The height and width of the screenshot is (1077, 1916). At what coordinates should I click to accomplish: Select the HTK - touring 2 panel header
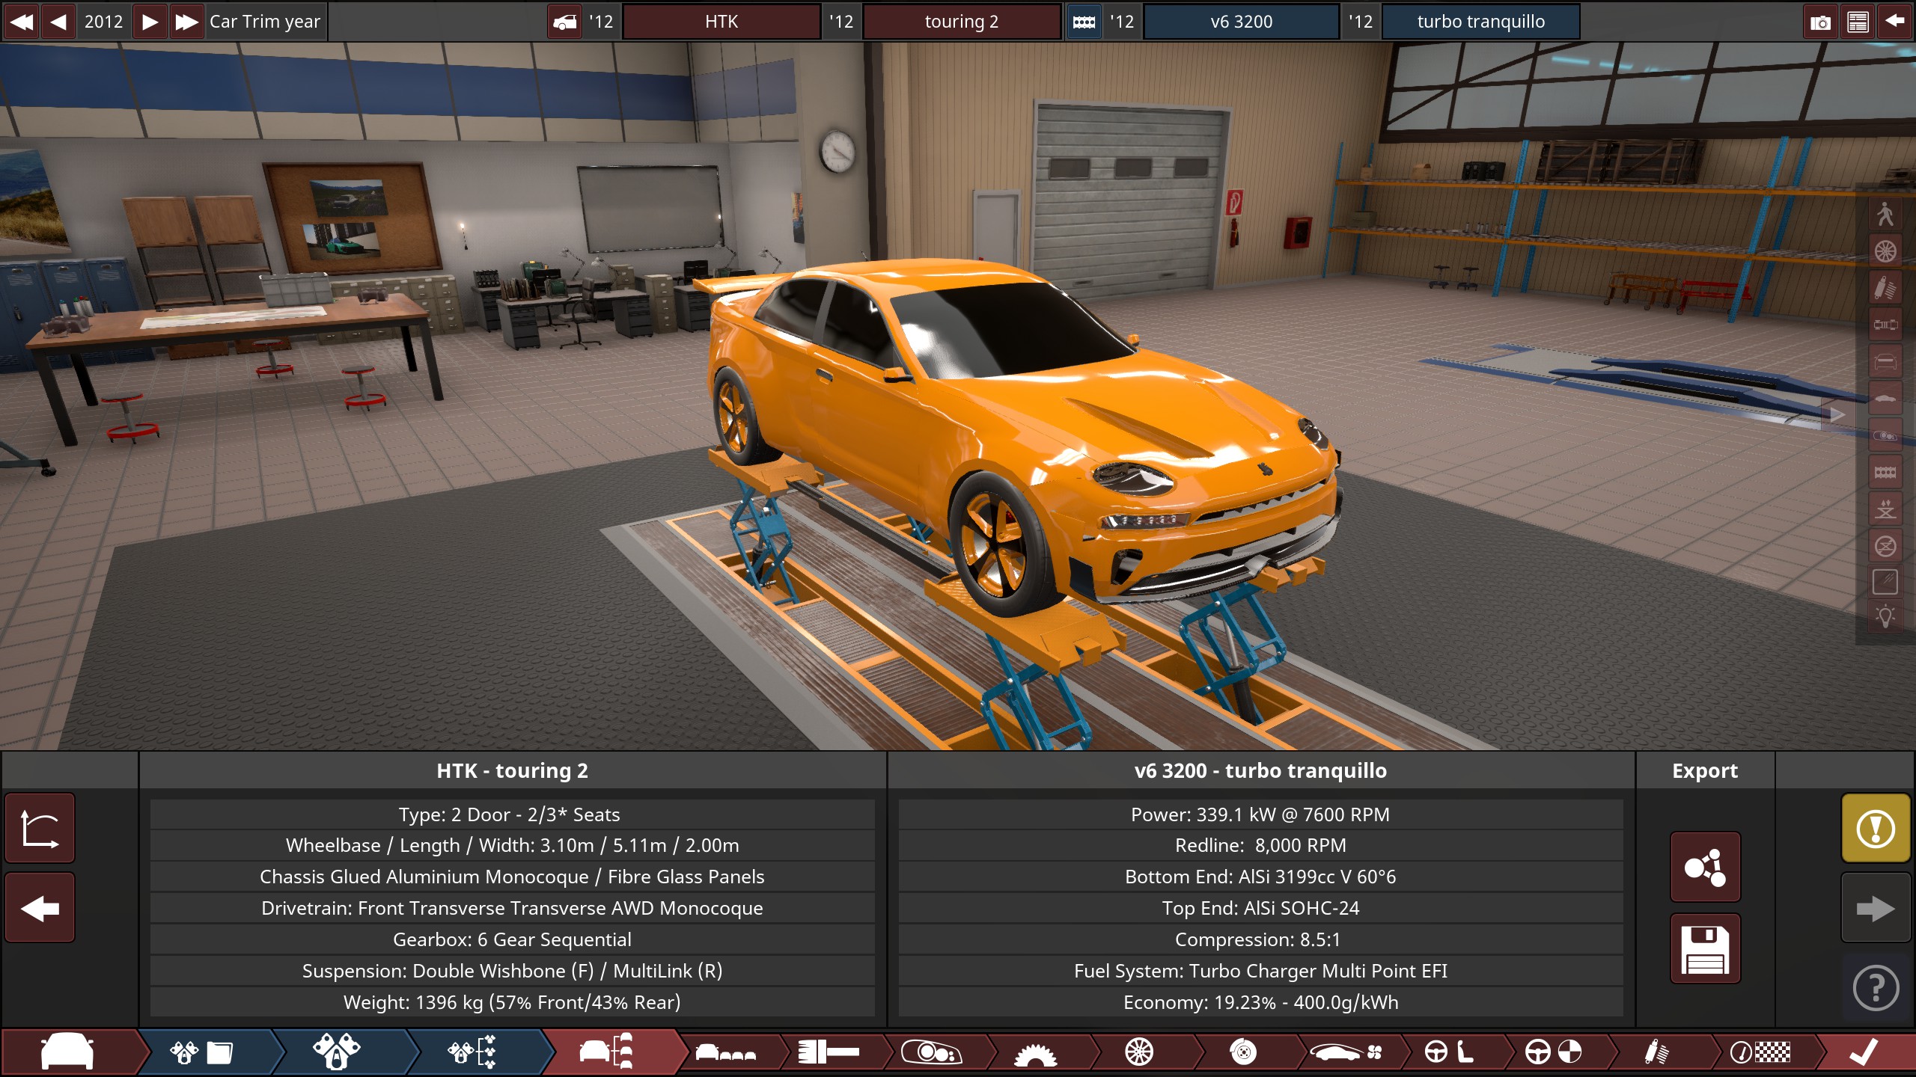coord(513,770)
